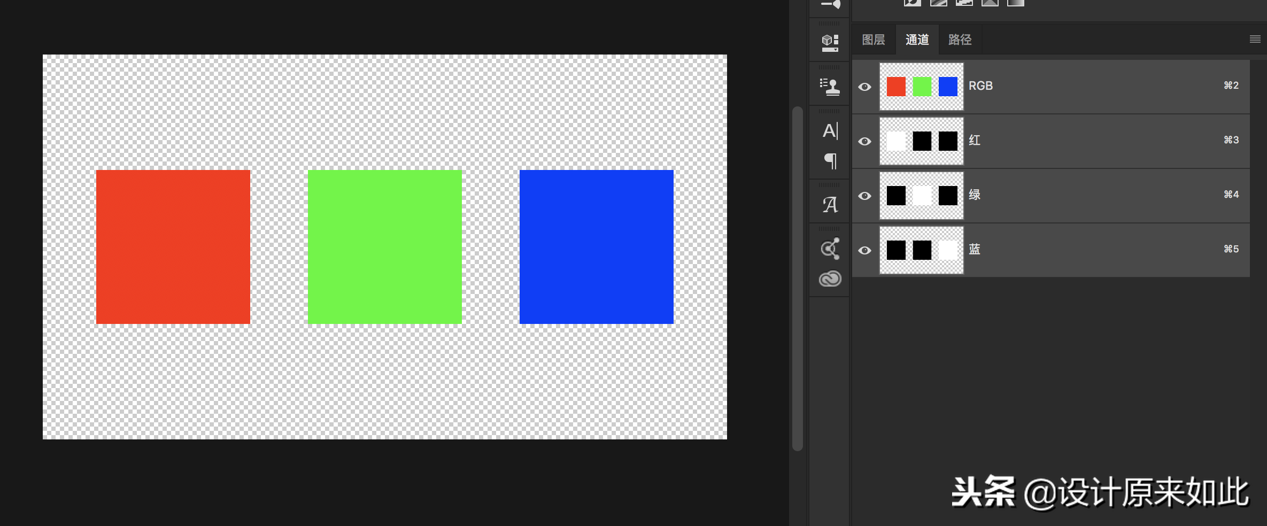The image size is (1267, 526).
Task: Select the 红 channel row
Action: coord(1051,141)
